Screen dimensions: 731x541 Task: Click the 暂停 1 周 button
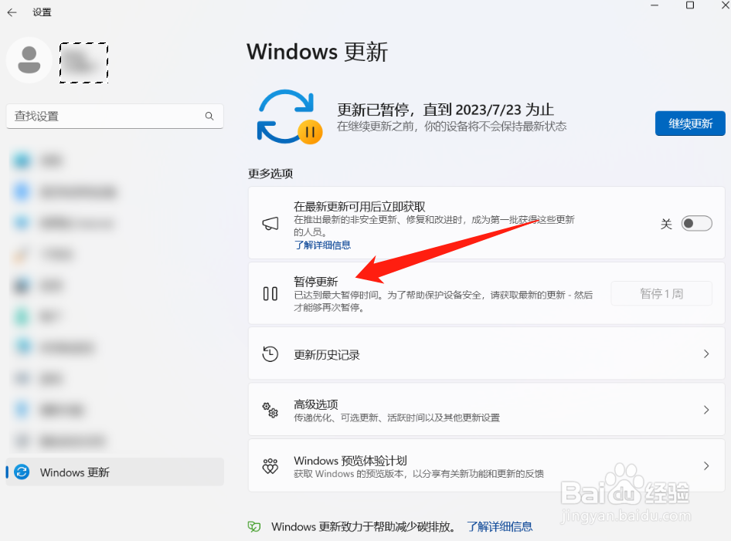point(661,294)
